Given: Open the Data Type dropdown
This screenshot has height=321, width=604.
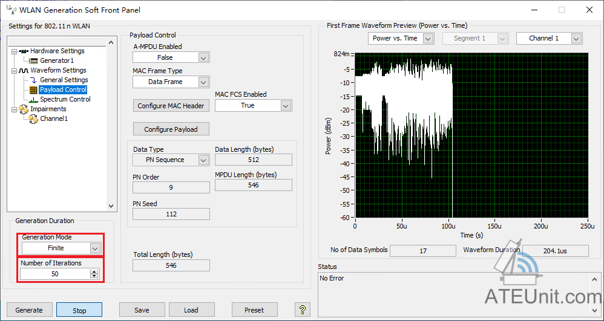Looking at the screenshot, I should click(204, 160).
